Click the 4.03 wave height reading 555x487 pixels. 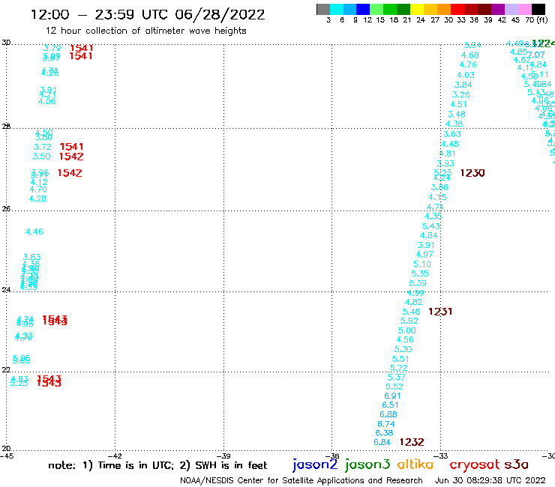point(466,76)
